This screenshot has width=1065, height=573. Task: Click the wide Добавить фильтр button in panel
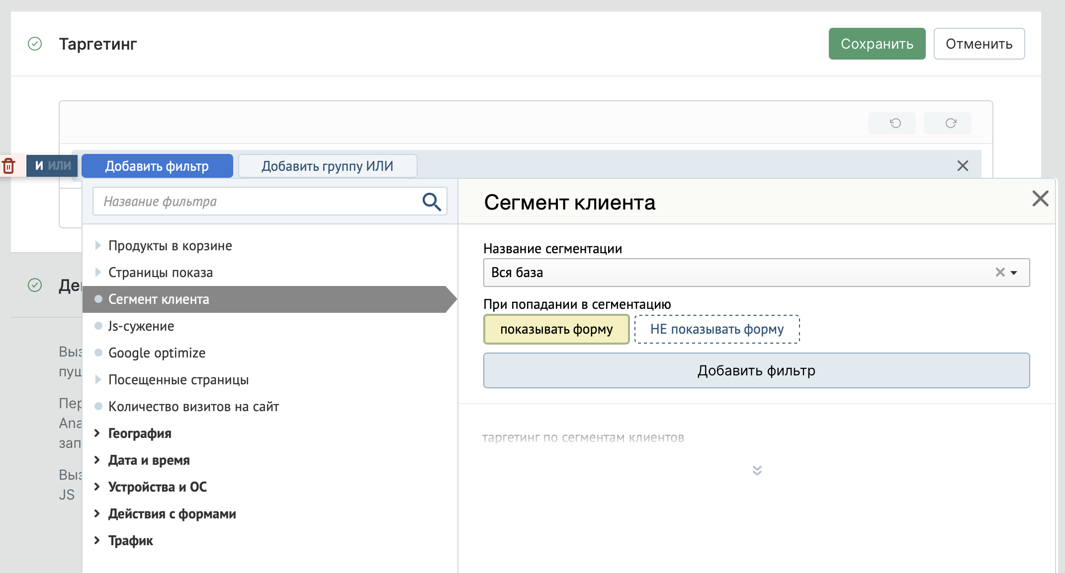pos(756,370)
